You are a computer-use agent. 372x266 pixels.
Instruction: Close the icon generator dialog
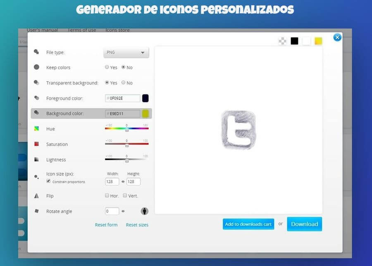pos(337,38)
